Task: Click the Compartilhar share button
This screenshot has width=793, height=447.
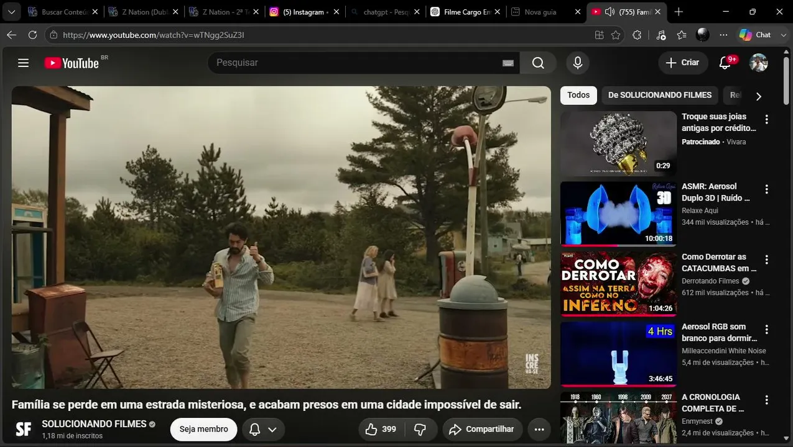Action: pyautogui.click(x=483, y=429)
